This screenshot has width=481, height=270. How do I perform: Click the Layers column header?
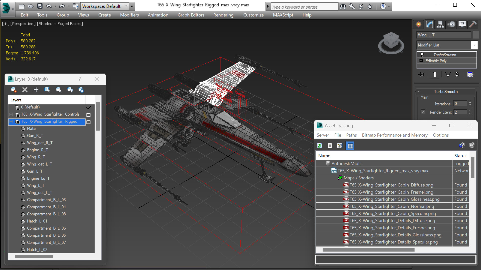coord(47,100)
